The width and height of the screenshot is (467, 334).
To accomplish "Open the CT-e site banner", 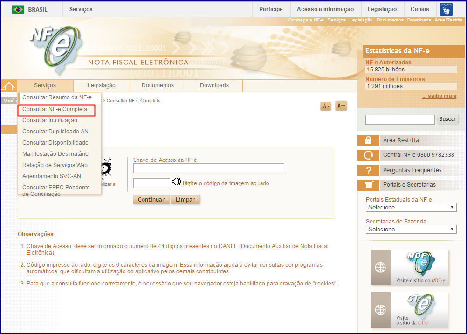I will (x=409, y=310).
